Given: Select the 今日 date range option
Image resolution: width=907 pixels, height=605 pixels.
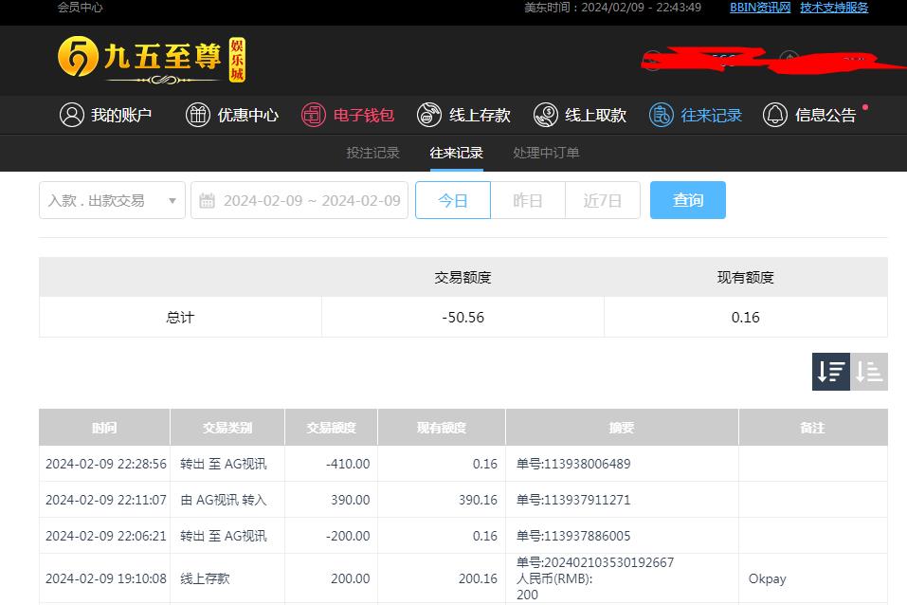Looking at the screenshot, I should coord(453,200).
